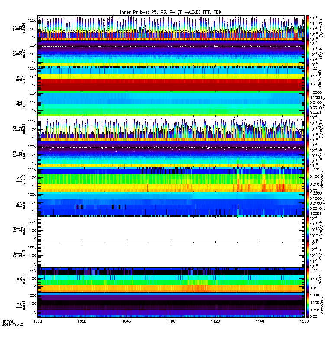Click inside the tha fbk scm1 spectrogram panel
Screen dimensions: 325x346
[x=171, y=104]
